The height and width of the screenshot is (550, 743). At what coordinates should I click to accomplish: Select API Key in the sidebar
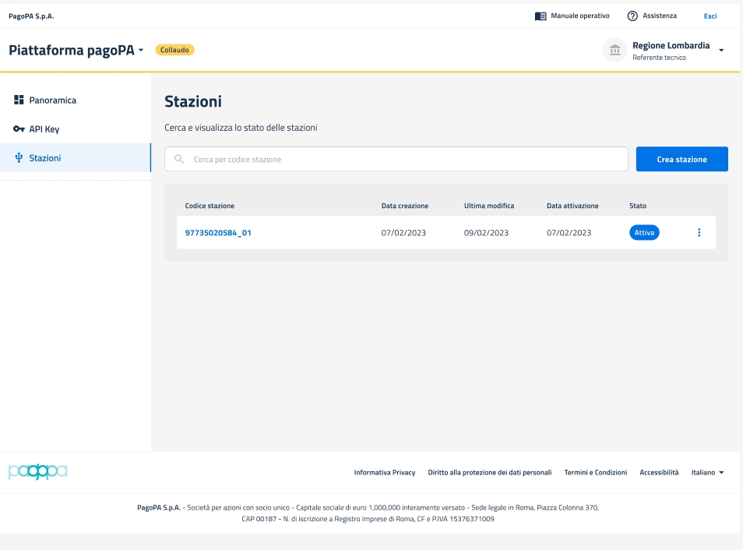[44, 129]
